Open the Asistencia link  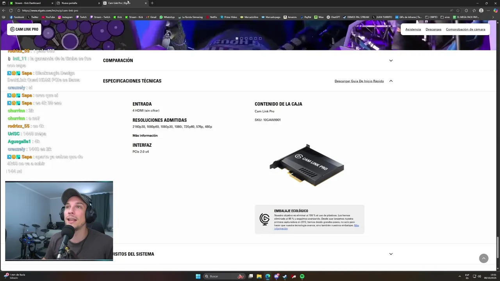[413, 29]
